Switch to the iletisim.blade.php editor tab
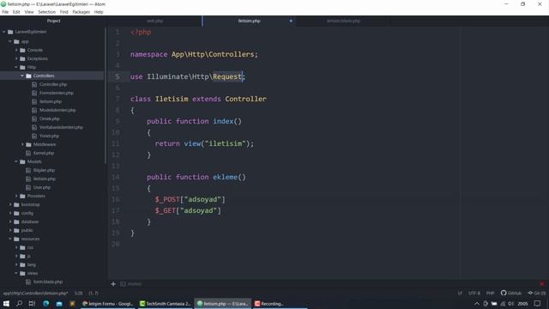 coord(343,21)
